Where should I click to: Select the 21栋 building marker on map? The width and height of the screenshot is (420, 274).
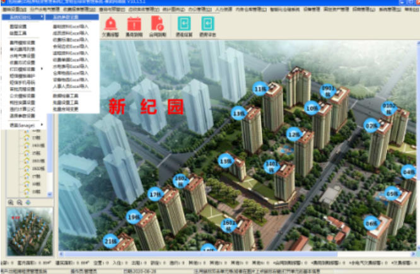pyautogui.click(x=110, y=241)
